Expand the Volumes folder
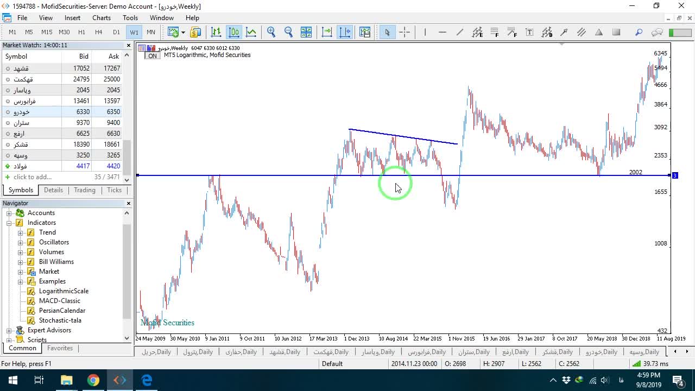 tap(21, 252)
